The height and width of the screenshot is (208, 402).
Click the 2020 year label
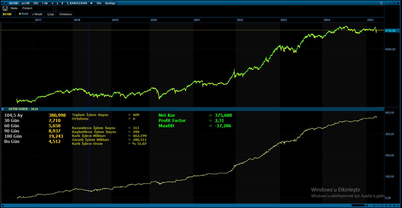click(x=154, y=20)
